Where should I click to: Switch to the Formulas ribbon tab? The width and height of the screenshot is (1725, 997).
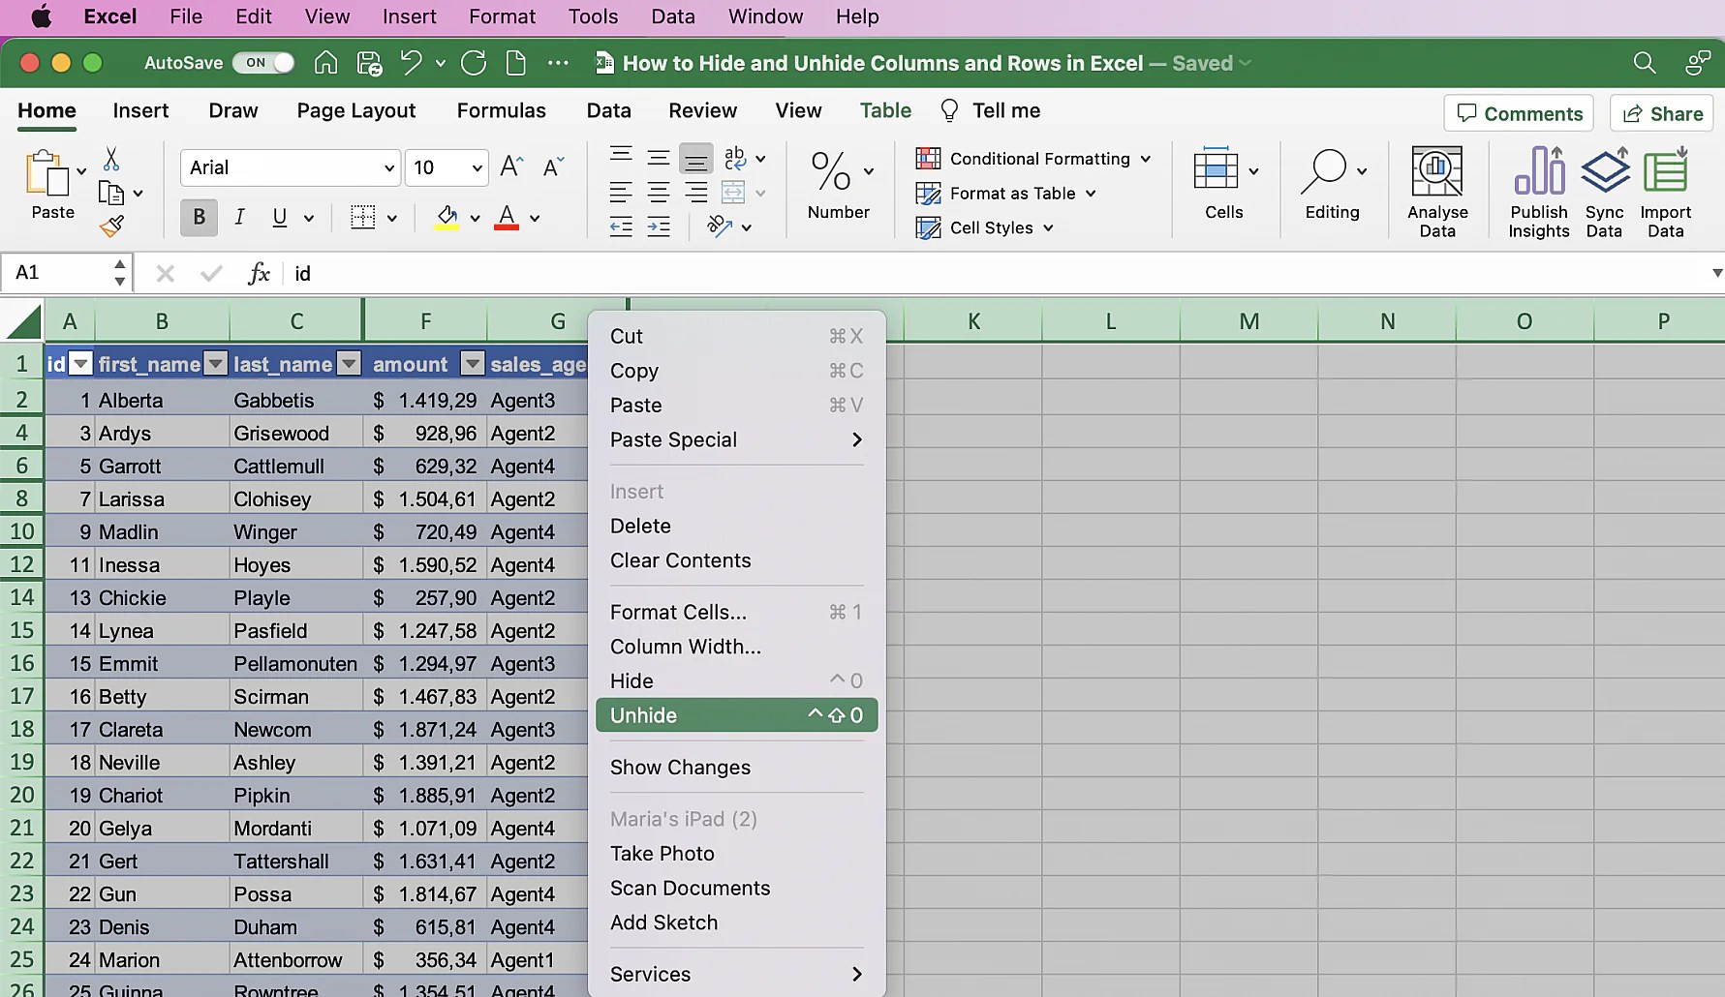(x=502, y=110)
